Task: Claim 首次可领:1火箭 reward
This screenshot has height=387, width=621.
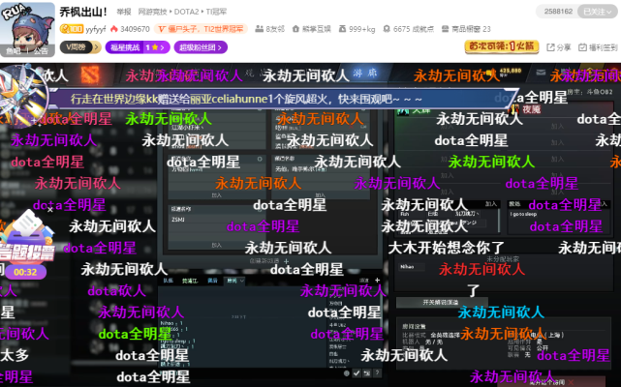Action: tap(502, 46)
